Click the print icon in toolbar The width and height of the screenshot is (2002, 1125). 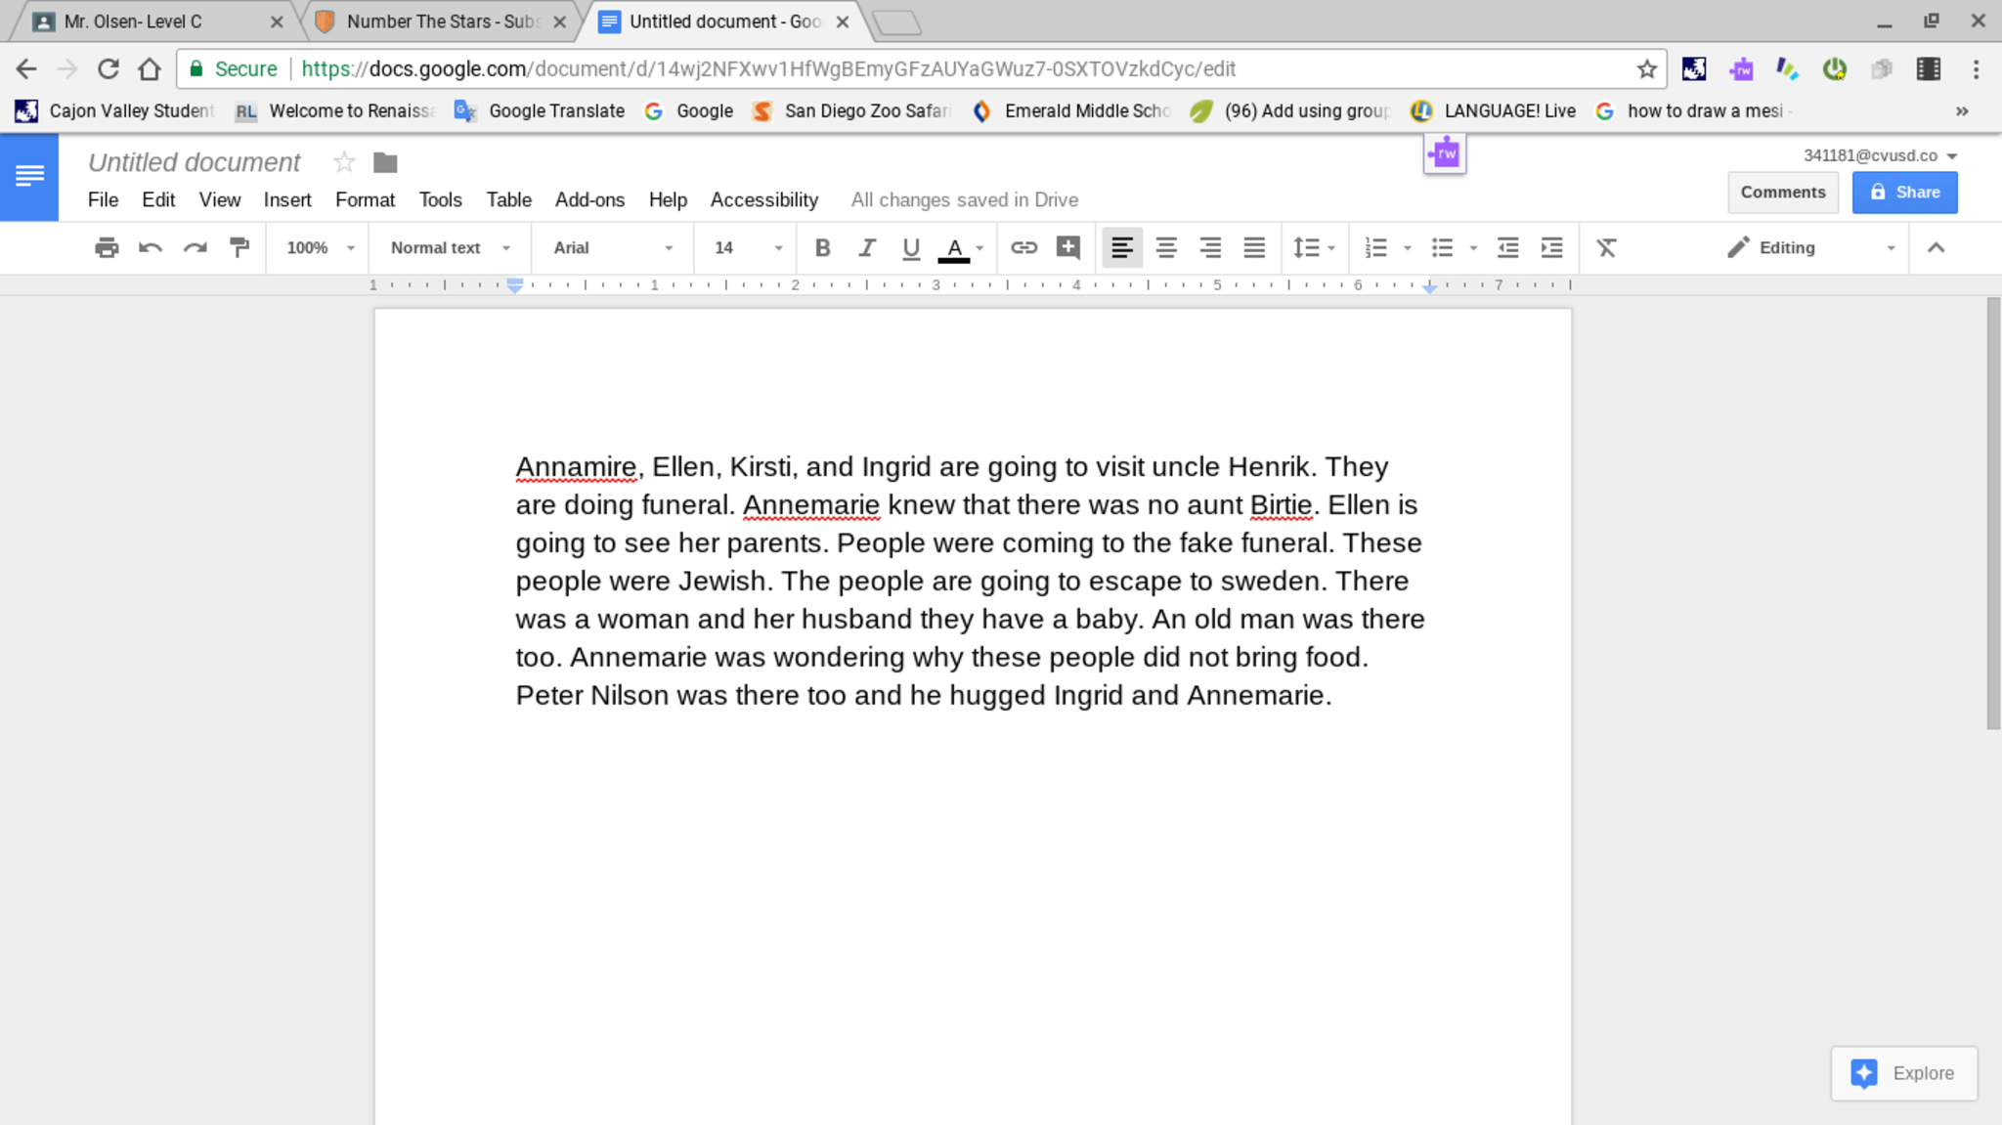[x=107, y=248]
